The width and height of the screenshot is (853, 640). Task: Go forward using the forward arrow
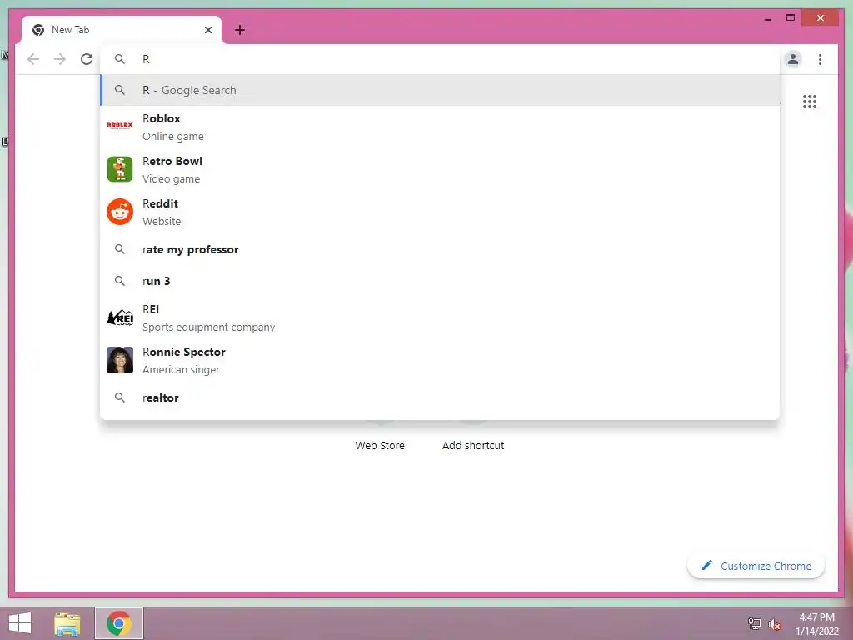coord(60,59)
